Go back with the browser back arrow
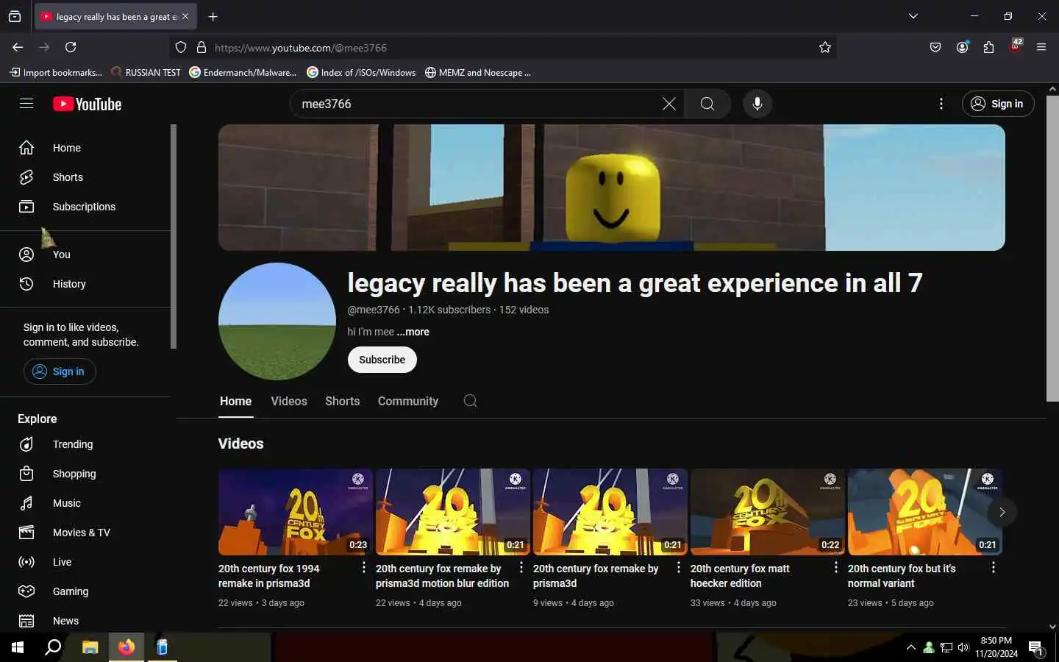The image size is (1059, 662). (18, 47)
